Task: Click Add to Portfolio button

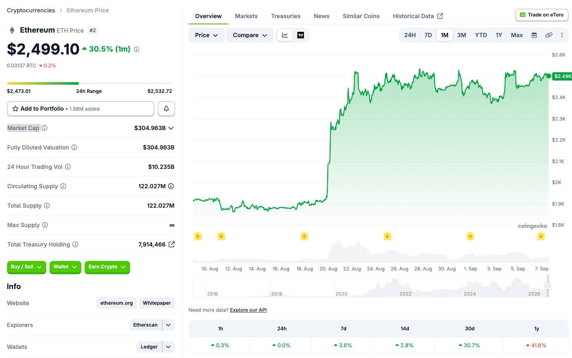Action: pos(81,109)
